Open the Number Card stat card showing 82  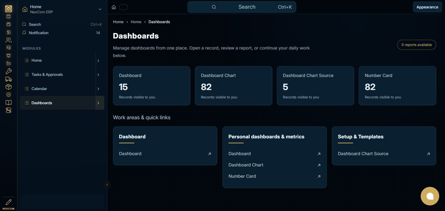(x=397, y=86)
